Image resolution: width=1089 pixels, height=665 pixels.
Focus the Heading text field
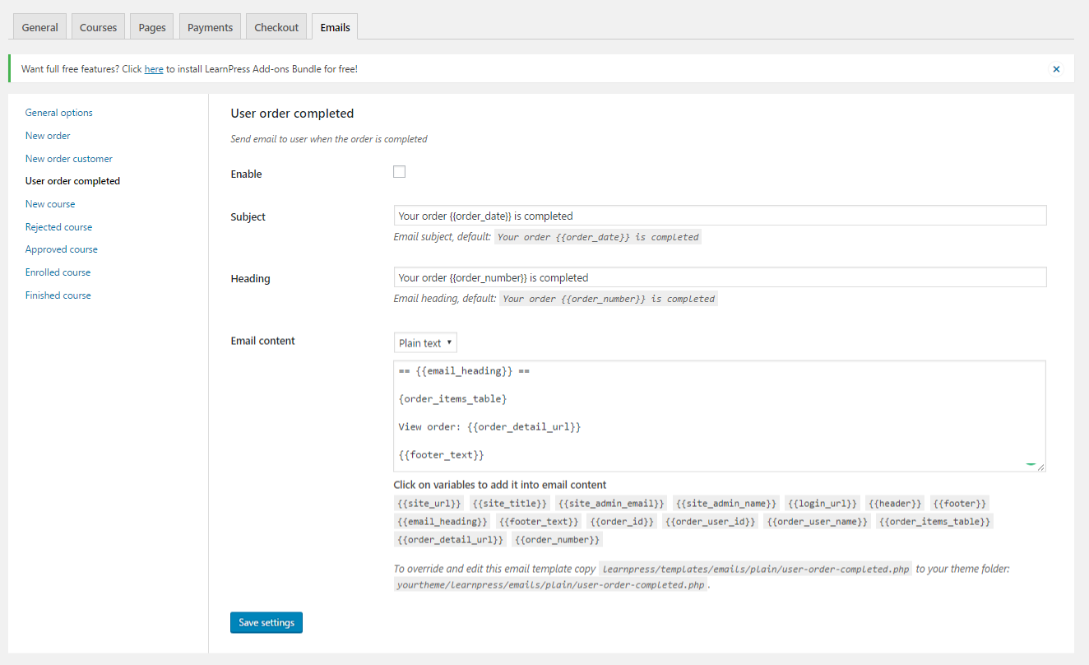click(x=720, y=277)
